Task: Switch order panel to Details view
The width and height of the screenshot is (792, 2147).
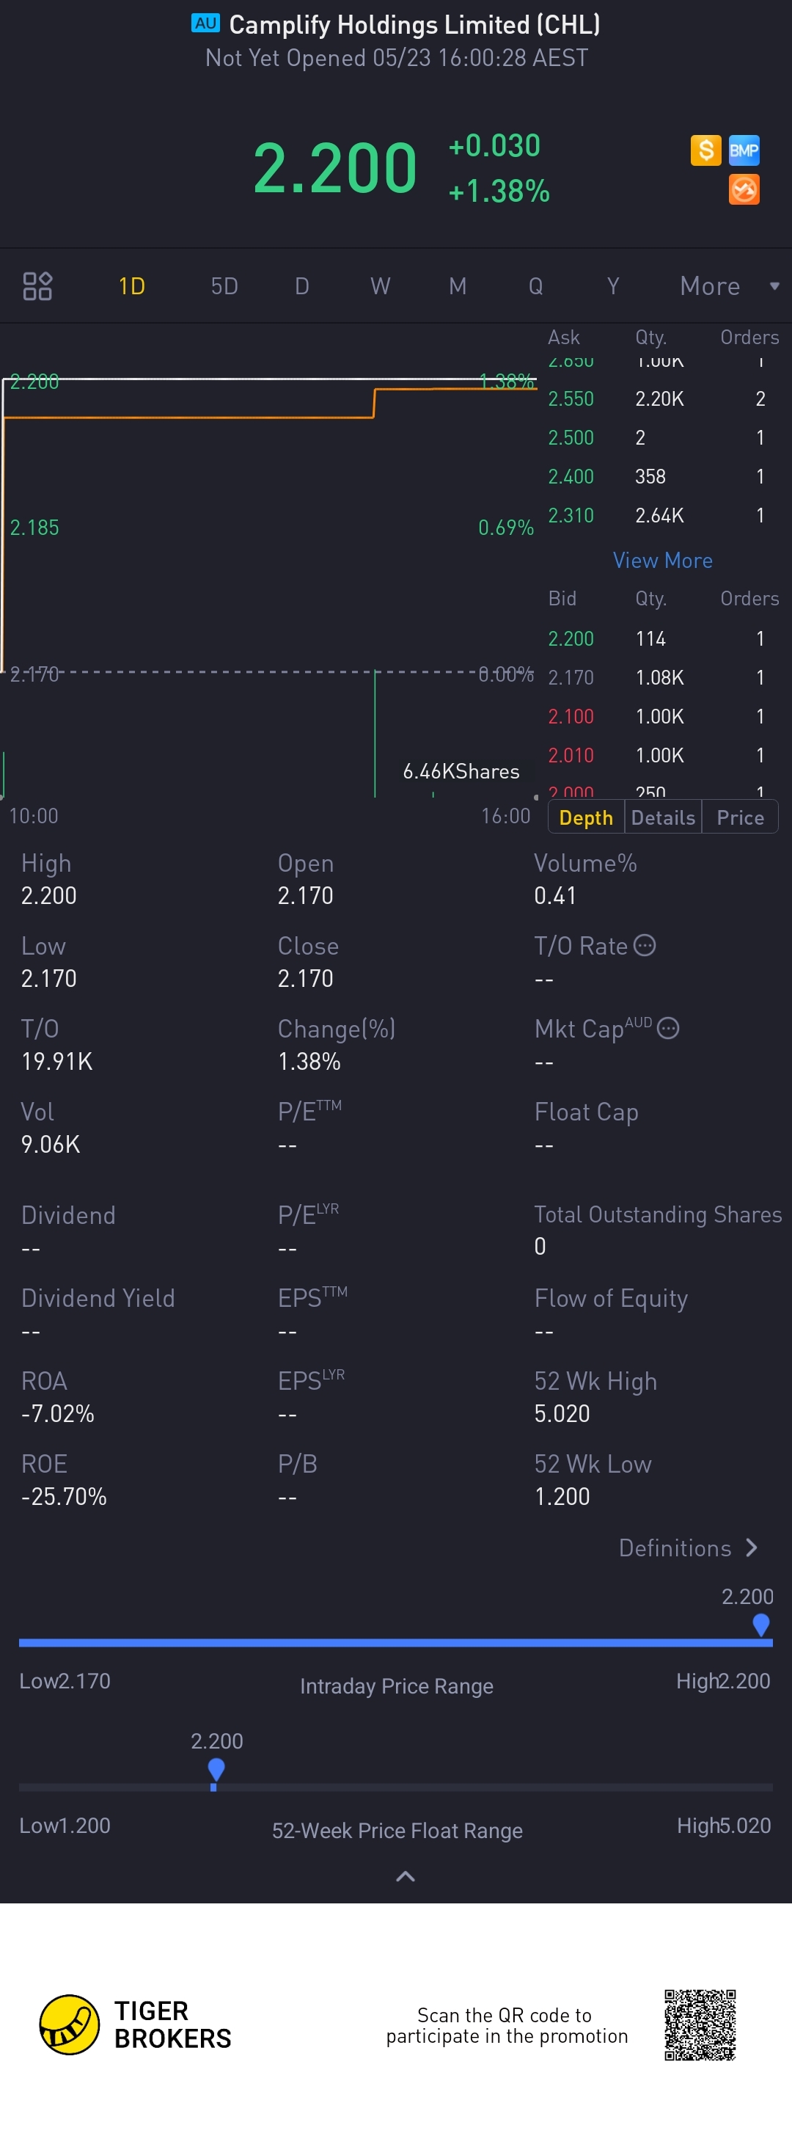Action: point(663,817)
